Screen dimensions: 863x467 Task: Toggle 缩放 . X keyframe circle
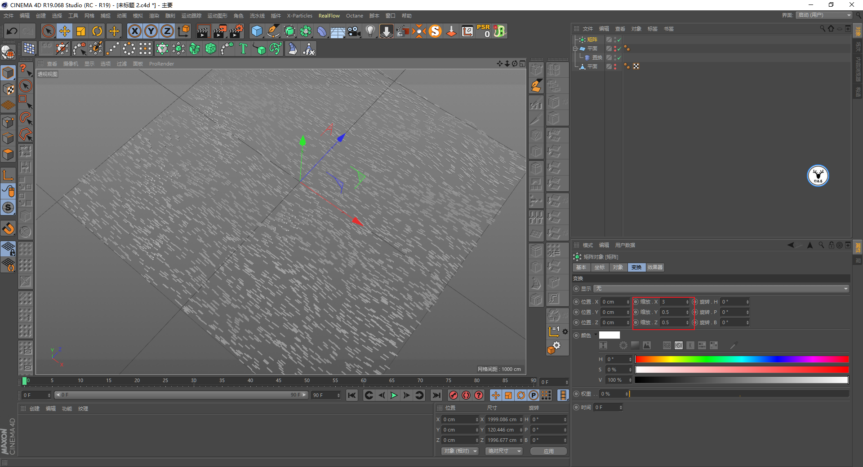click(636, 302)
